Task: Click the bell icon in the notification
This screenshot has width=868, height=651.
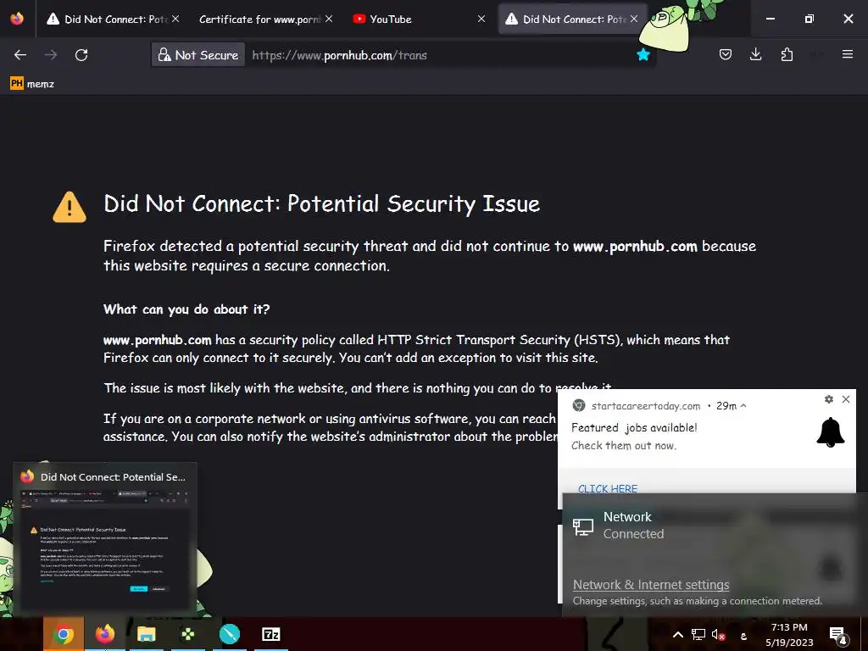Action: (x=831, y=432)
